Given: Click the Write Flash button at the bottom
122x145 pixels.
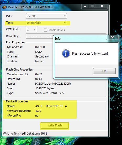Looking at the screenshot, I should coord(55,125).
